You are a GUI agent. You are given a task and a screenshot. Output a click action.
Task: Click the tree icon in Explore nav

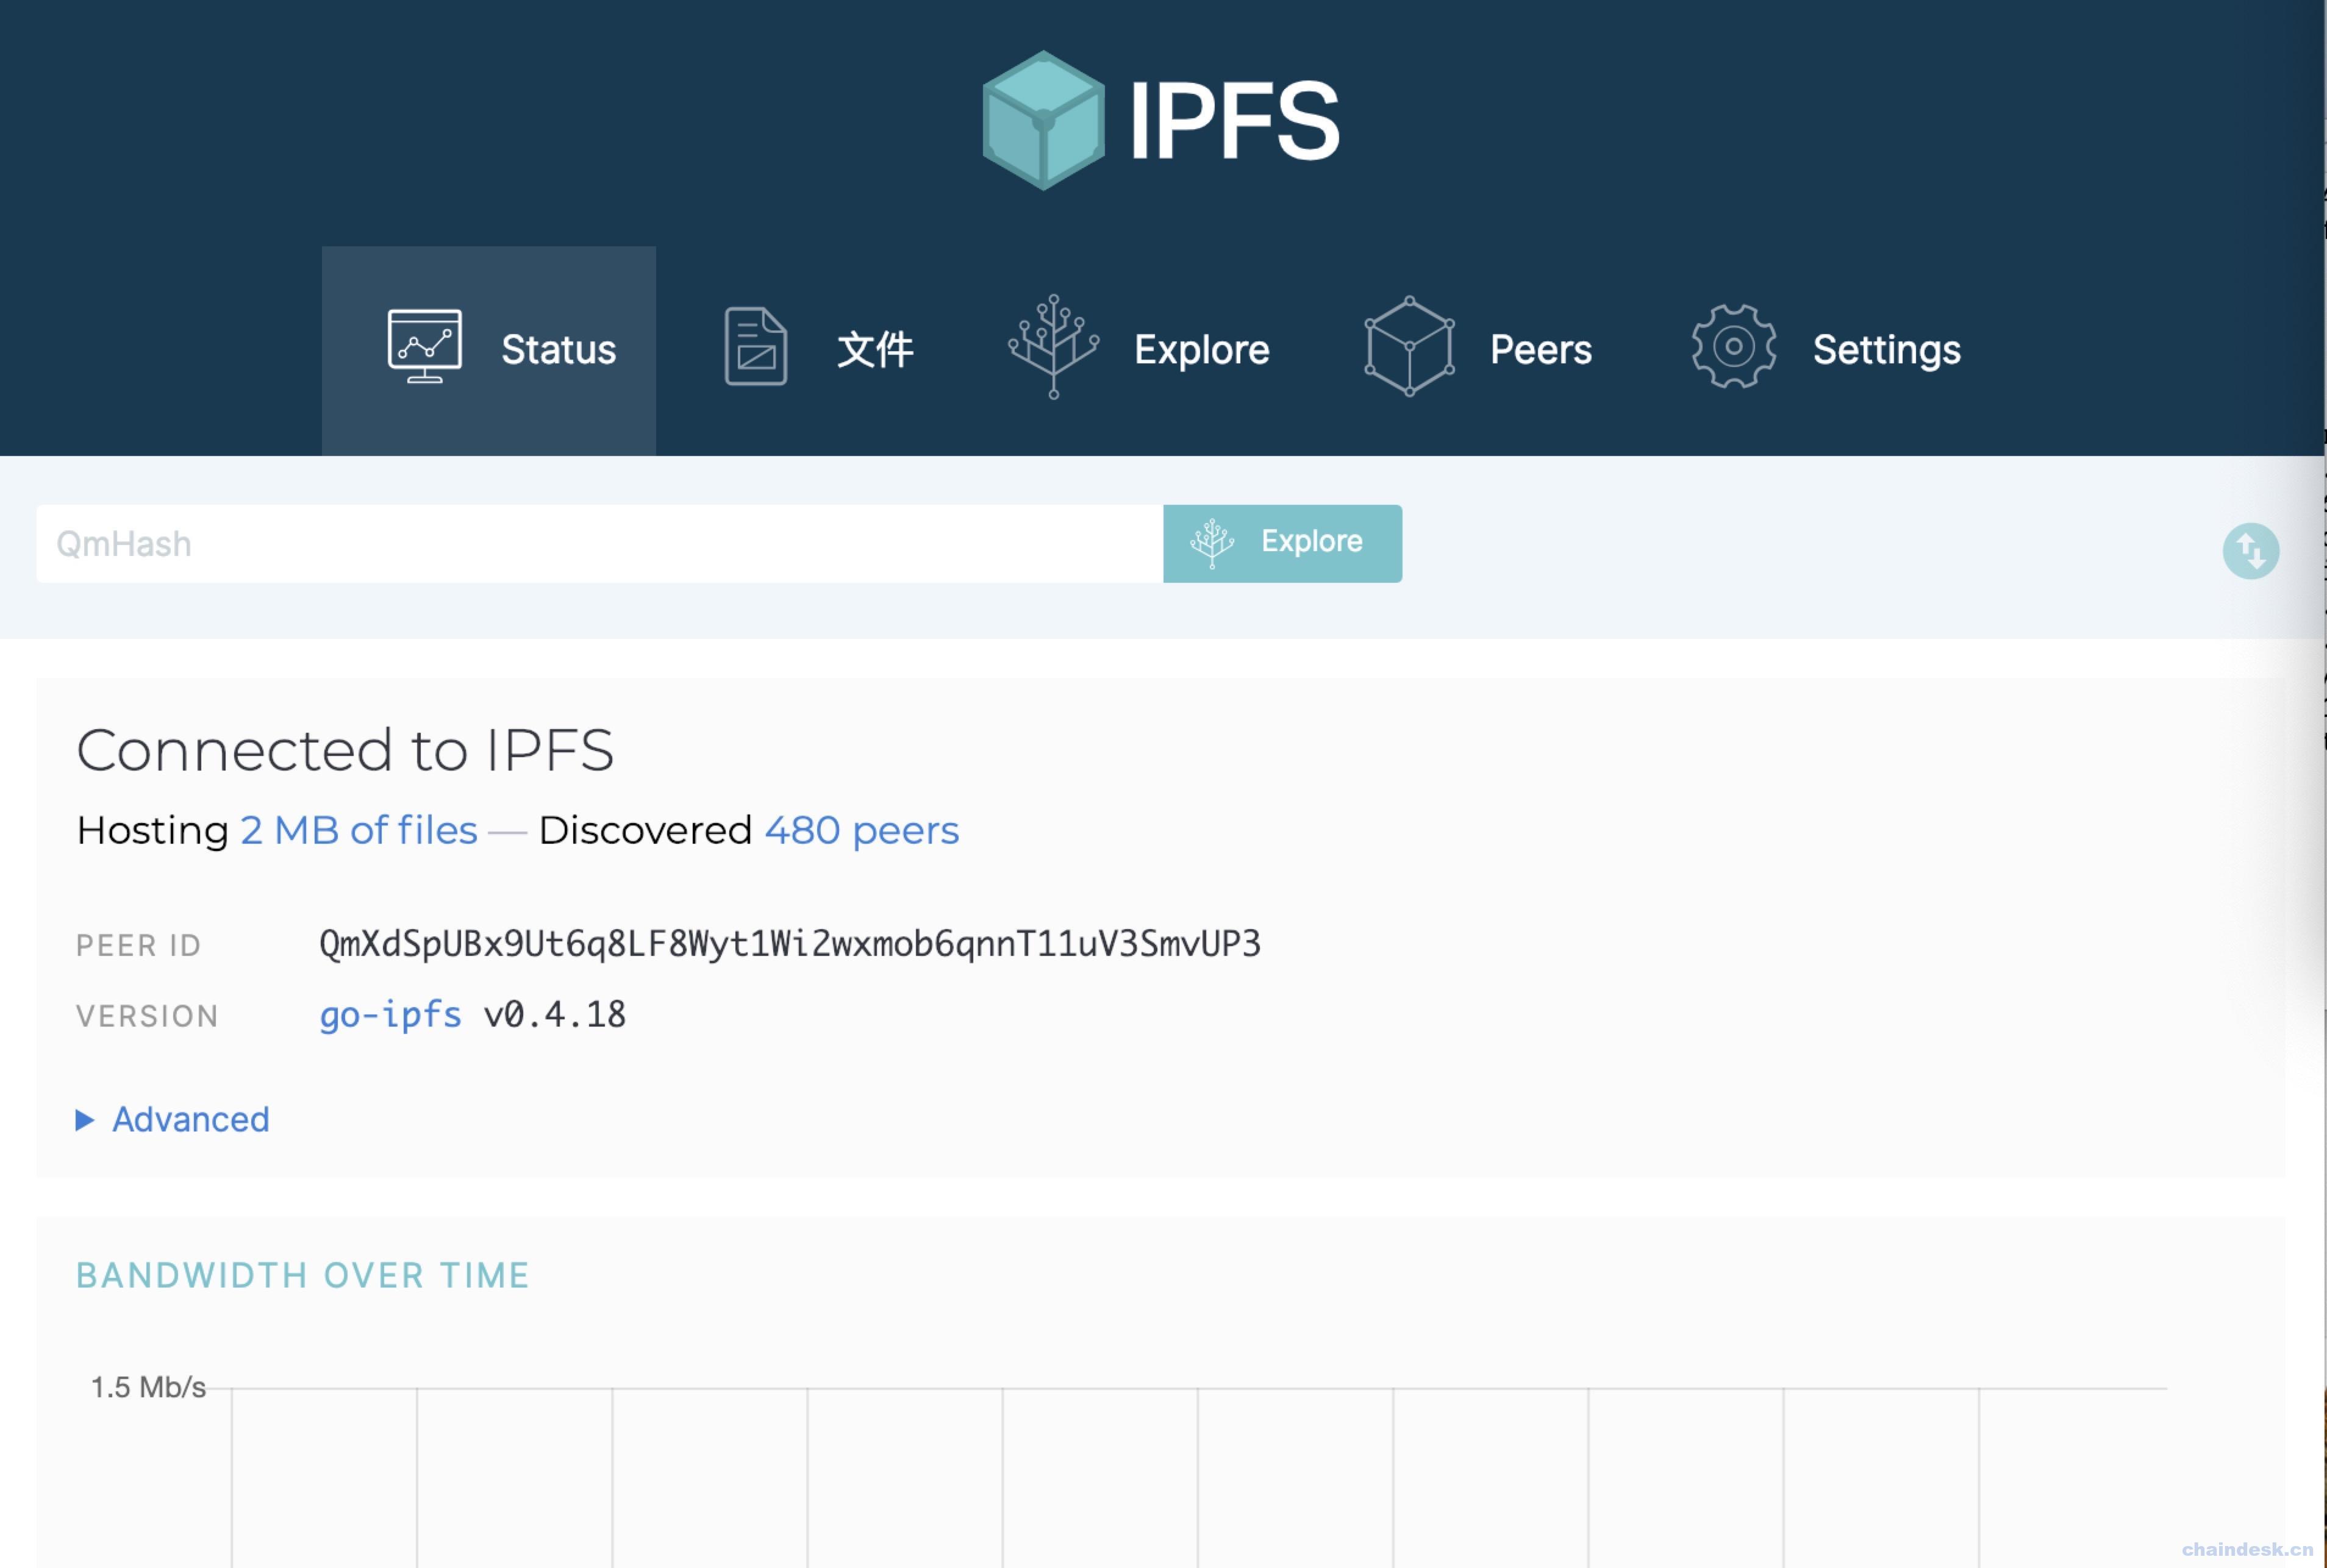1053,346
